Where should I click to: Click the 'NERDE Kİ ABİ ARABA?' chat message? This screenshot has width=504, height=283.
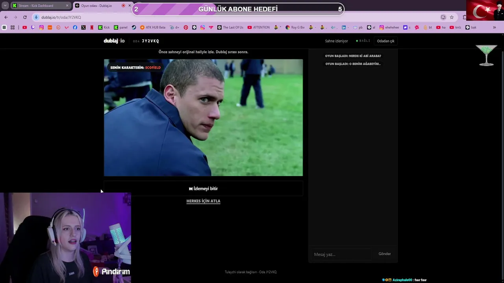pyautogui.click(x=353, y=56)
